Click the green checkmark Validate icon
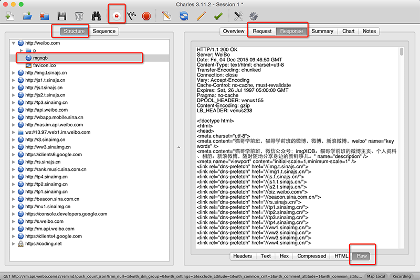Image resolution: width=420 pixels, height=280 pixels. pos(218,16)
